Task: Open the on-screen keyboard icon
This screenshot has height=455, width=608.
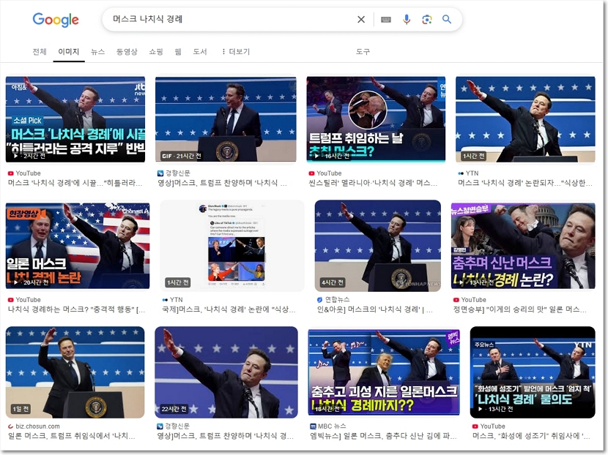Action: 386,19
